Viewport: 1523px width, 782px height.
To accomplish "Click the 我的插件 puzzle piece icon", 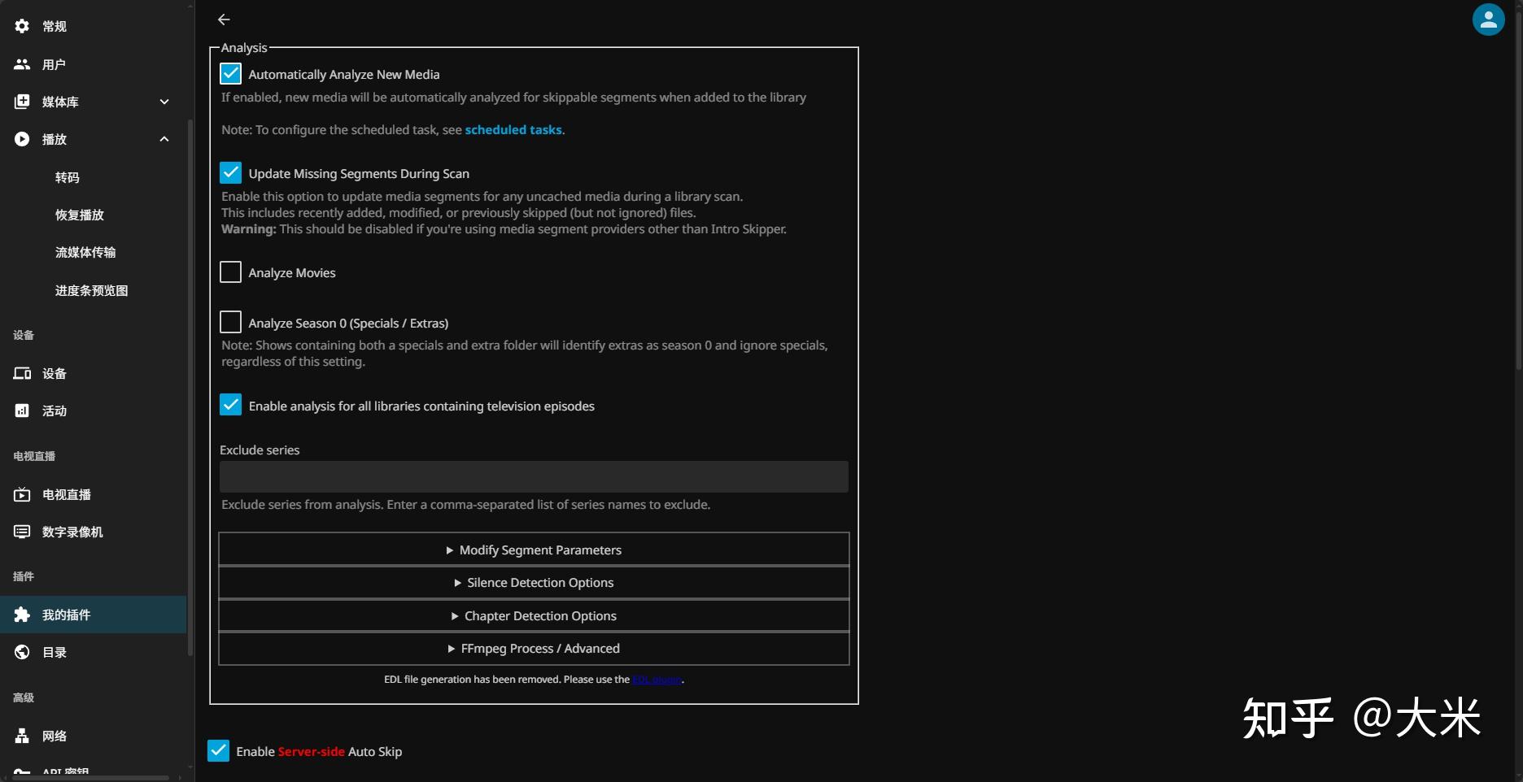I will point(22,615).
